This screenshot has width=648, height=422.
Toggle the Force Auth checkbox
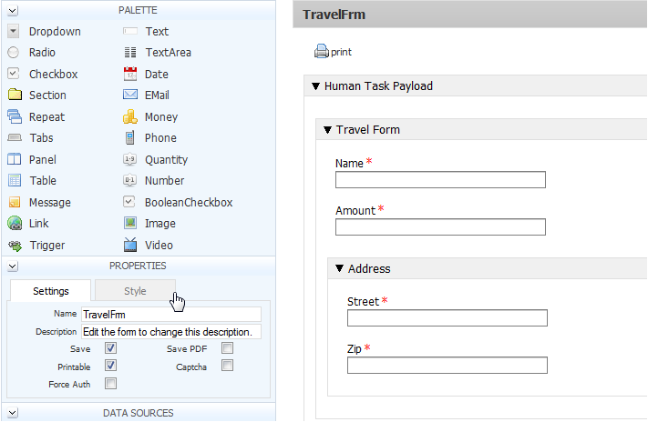(x=110, y=385)
